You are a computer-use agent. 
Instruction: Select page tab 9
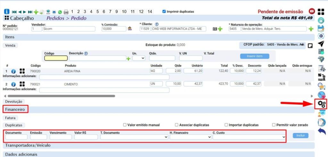tap(117, 12)
